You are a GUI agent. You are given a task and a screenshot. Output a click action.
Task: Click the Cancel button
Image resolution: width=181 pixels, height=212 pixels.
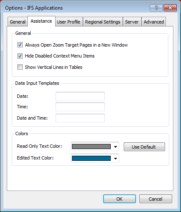[156, 199]
